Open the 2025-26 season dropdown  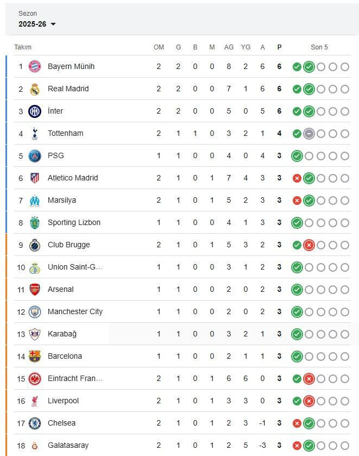tap(37, 24)
